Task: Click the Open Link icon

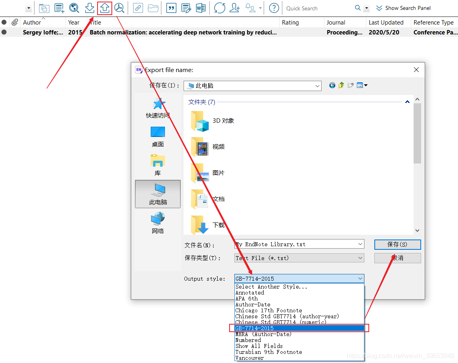Action: [138, 8]
